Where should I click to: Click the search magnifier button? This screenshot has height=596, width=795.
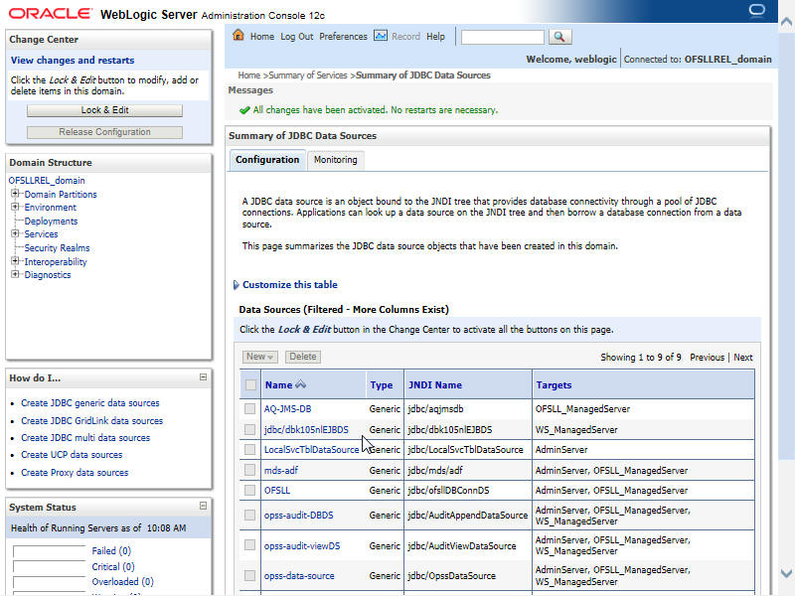(559, 37)
